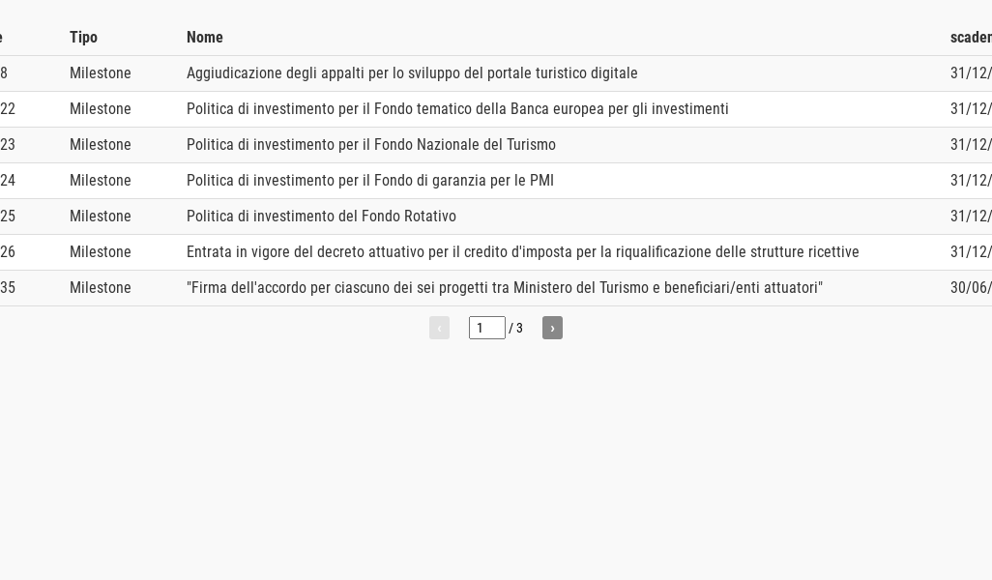Screen dimensions: 992x580
Task: Click Milestone type in row 22
Action: click(x=100, y=109)
